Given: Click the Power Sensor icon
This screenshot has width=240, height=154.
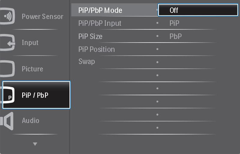Looking at the screenshot, I should (x=7, y=16).
